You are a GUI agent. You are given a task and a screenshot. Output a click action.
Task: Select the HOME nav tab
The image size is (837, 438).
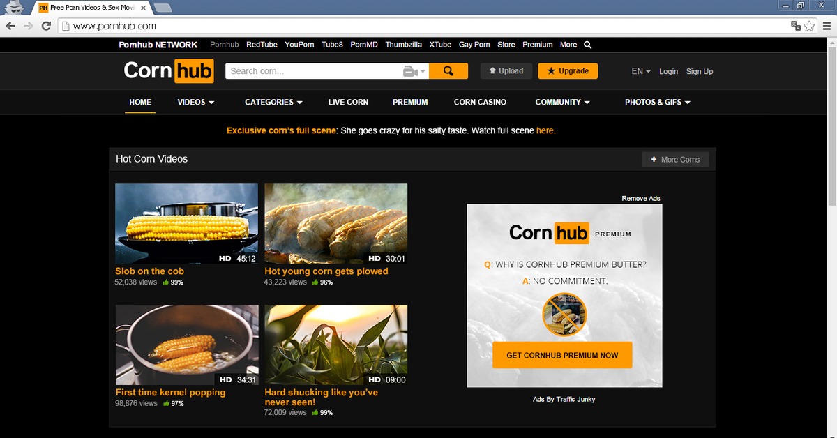click(x=140, y=102)
